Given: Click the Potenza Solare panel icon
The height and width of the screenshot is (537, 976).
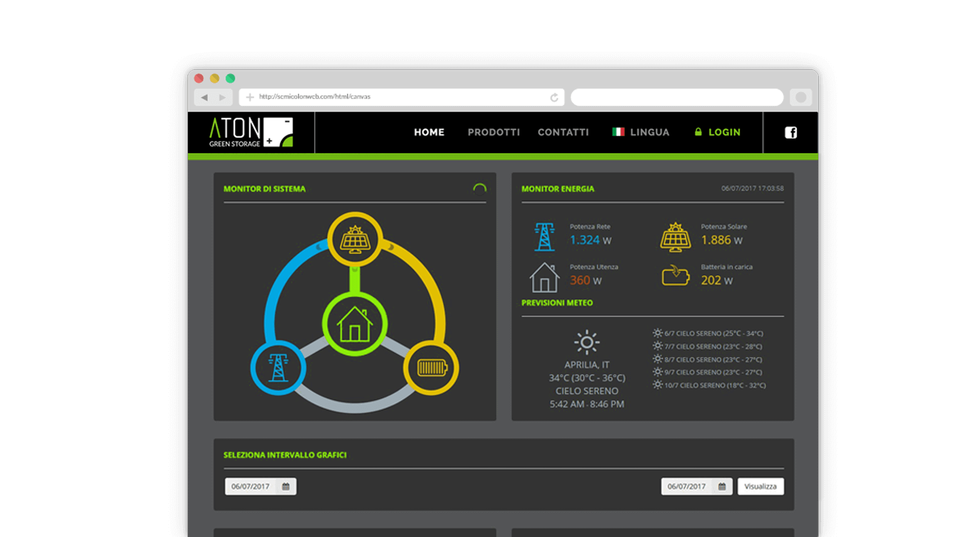Looking at the screenshot, I should [x=675, y=237].
